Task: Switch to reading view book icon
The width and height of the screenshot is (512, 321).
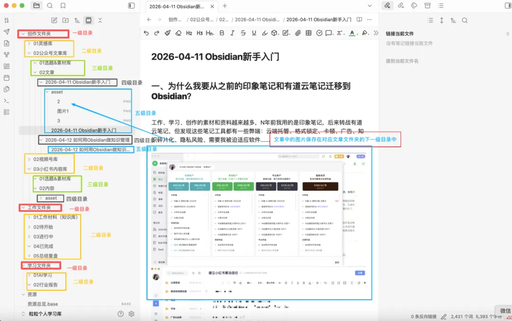Action: pyautogui.click(x=359, y=19)
